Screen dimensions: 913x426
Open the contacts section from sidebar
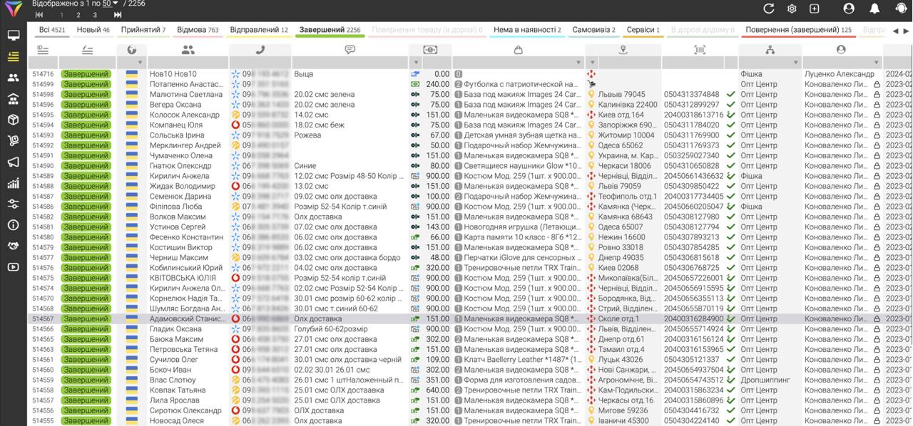pos(12,77)
